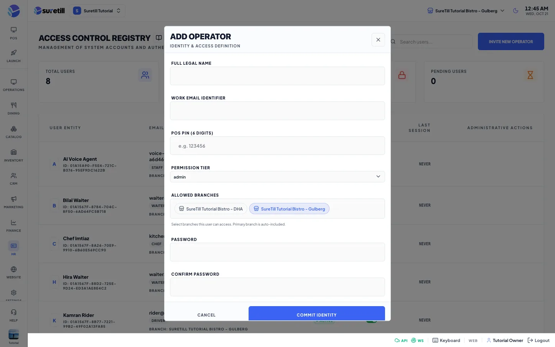Open the Permission Tier dropdown
Screen dimensions: 555x347
pos(277,177)
